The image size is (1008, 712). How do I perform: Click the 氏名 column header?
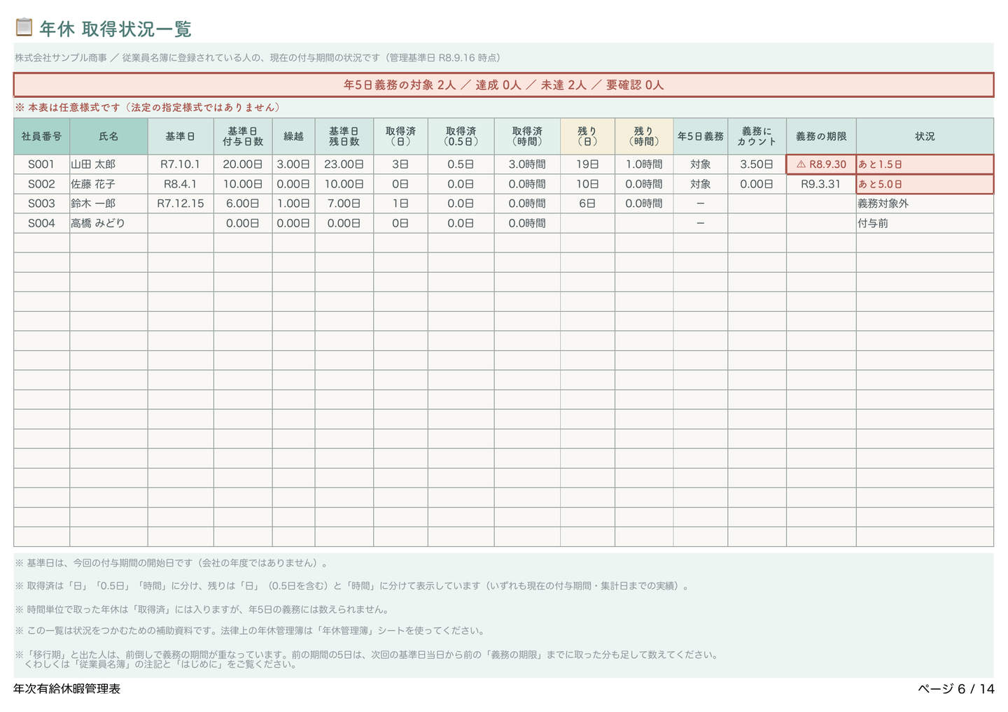108,136
